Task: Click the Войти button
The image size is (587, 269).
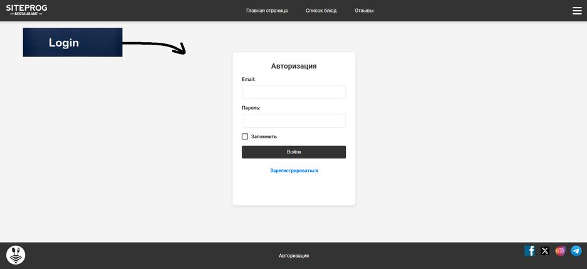Action: tap(294, 152)
